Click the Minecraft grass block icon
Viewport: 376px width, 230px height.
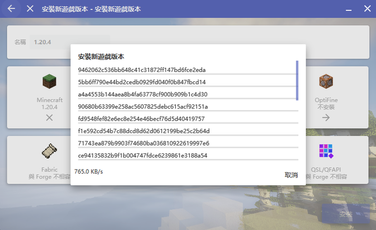pyautogui.click(x=50, y=81)
